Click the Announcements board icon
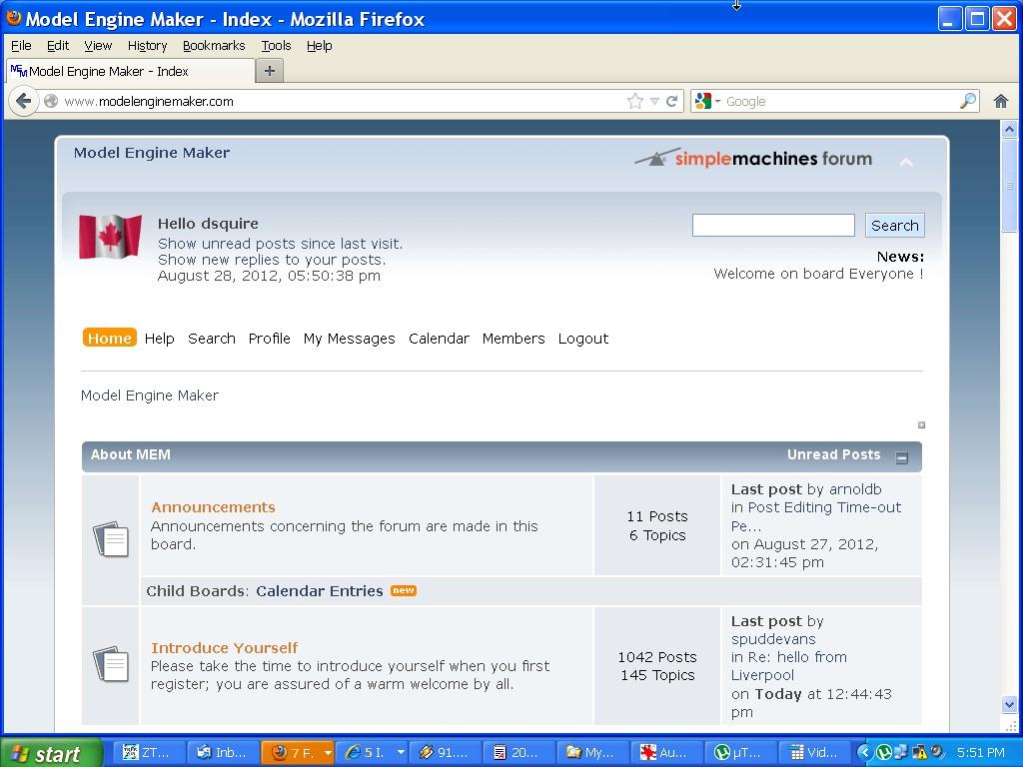 click(111, 538)
